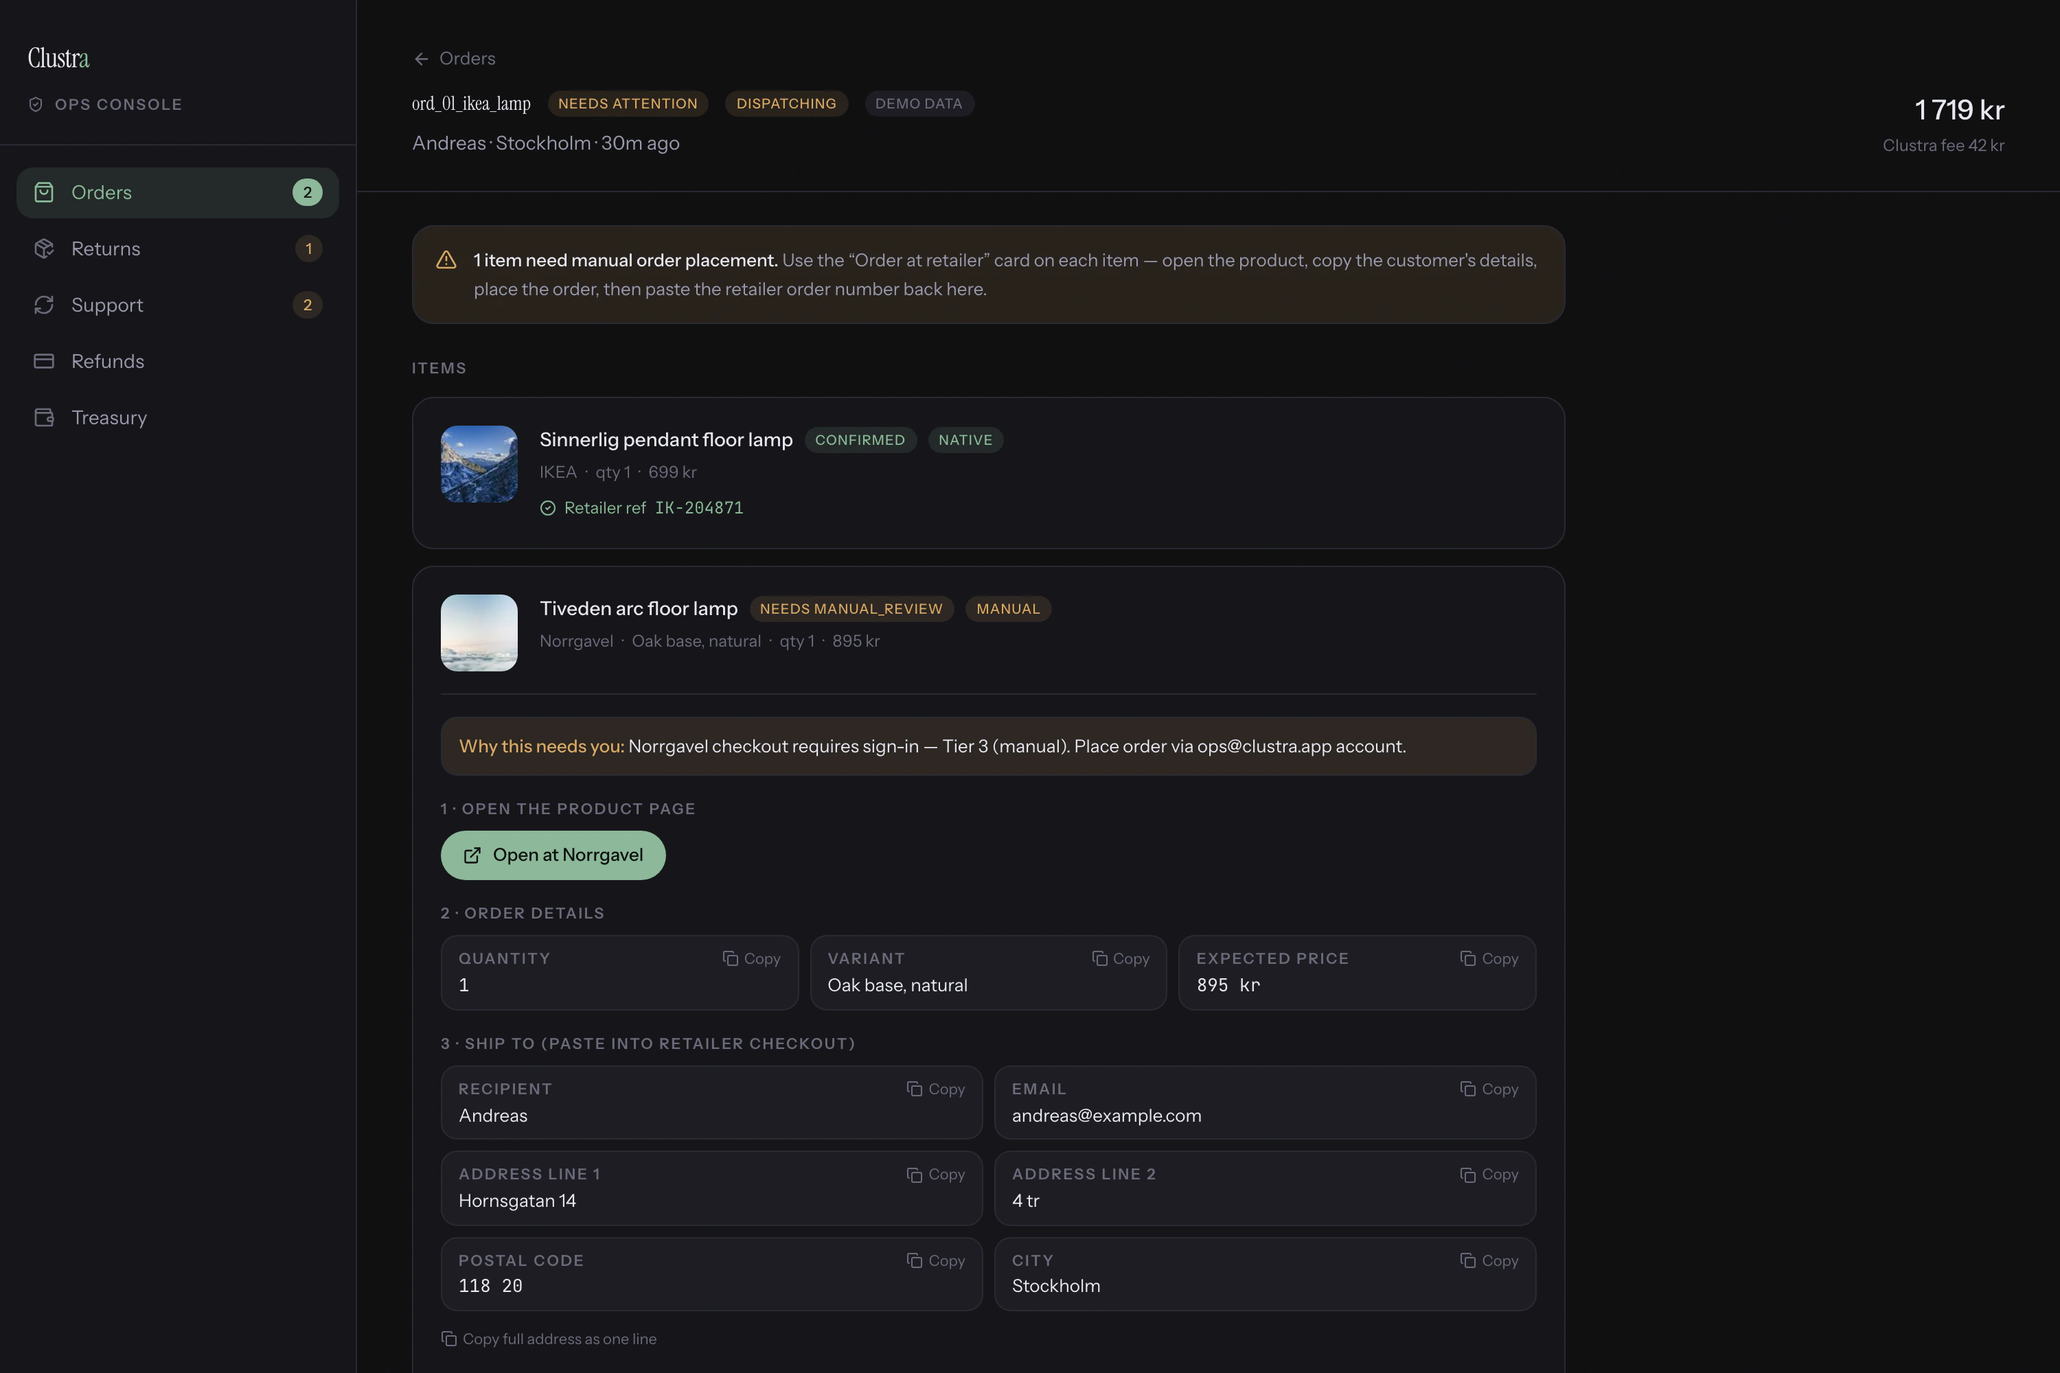Click the postal code value 118 20

[490, 1287]
